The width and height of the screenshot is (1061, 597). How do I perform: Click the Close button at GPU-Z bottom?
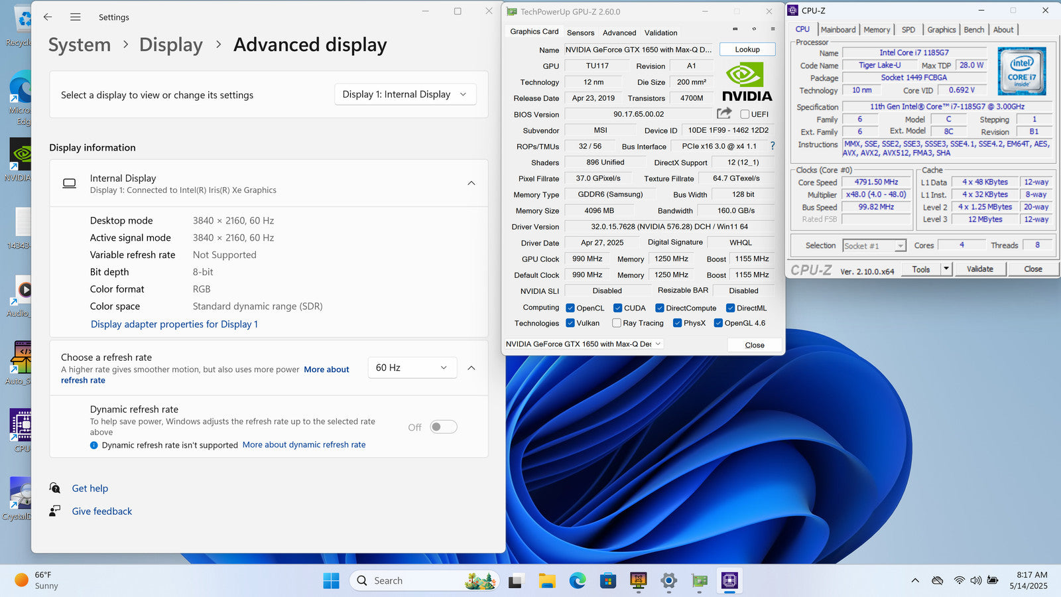coord(755,345)
